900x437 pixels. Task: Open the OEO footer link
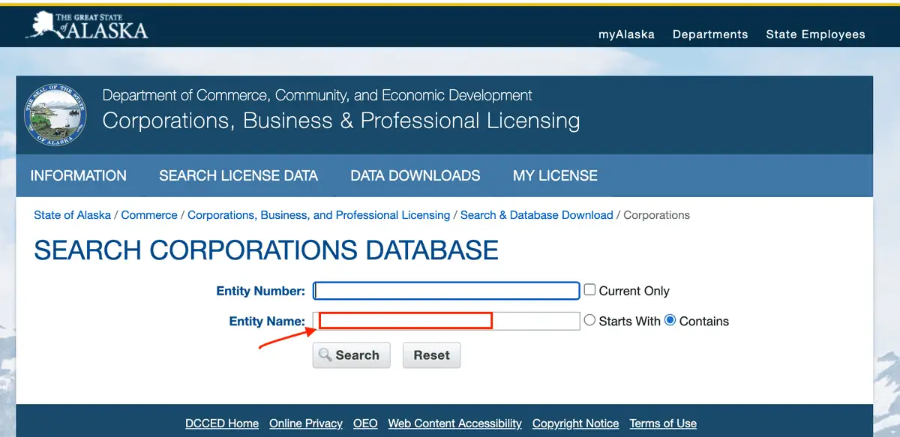tap(365, 424)
